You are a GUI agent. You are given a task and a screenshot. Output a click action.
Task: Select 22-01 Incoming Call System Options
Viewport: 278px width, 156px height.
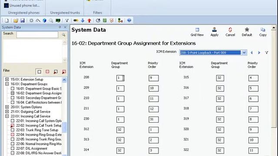click(x=39, y=120)
